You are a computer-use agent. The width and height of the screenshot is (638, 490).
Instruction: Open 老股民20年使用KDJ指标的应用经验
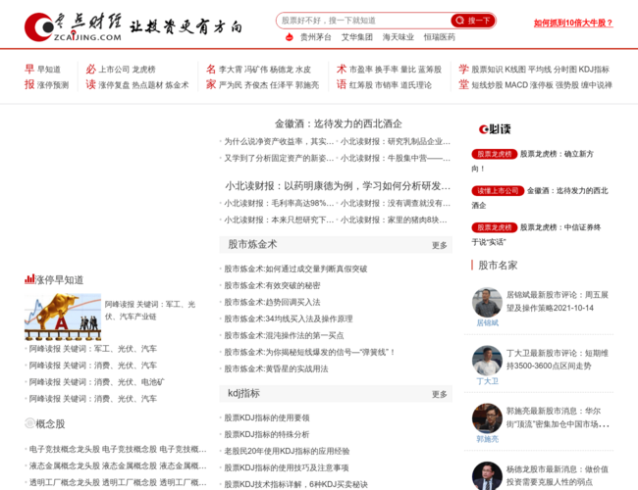[x=287, y=451]
